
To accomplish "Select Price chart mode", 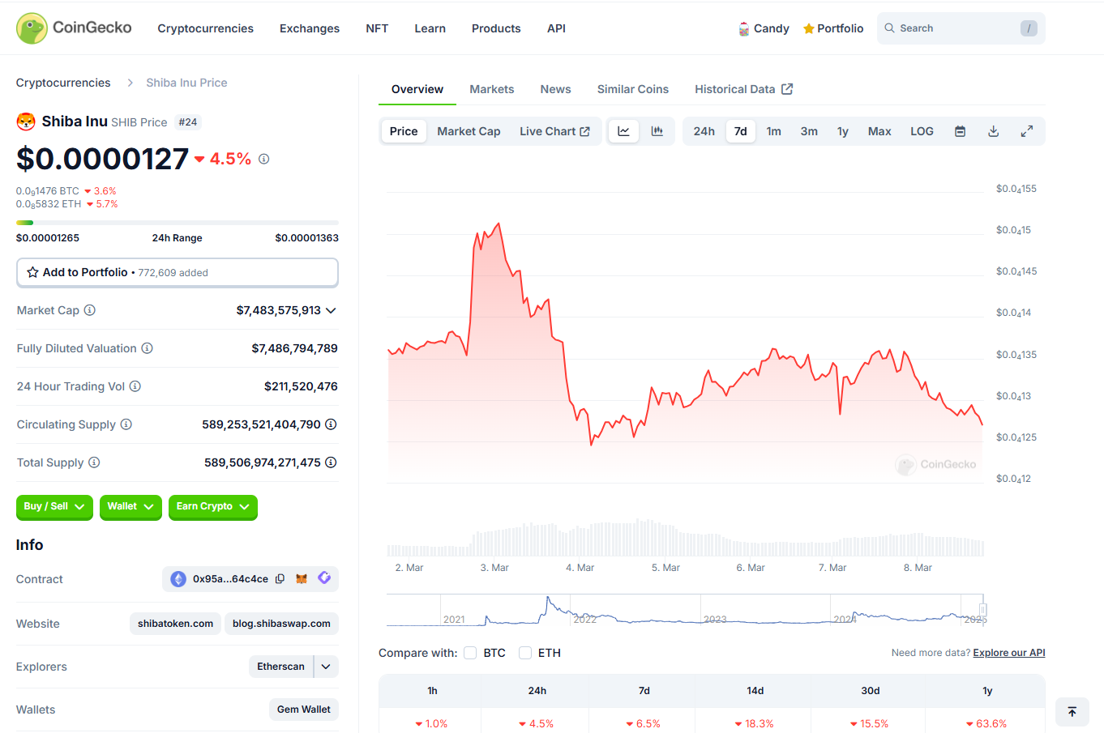I will 404,131.
